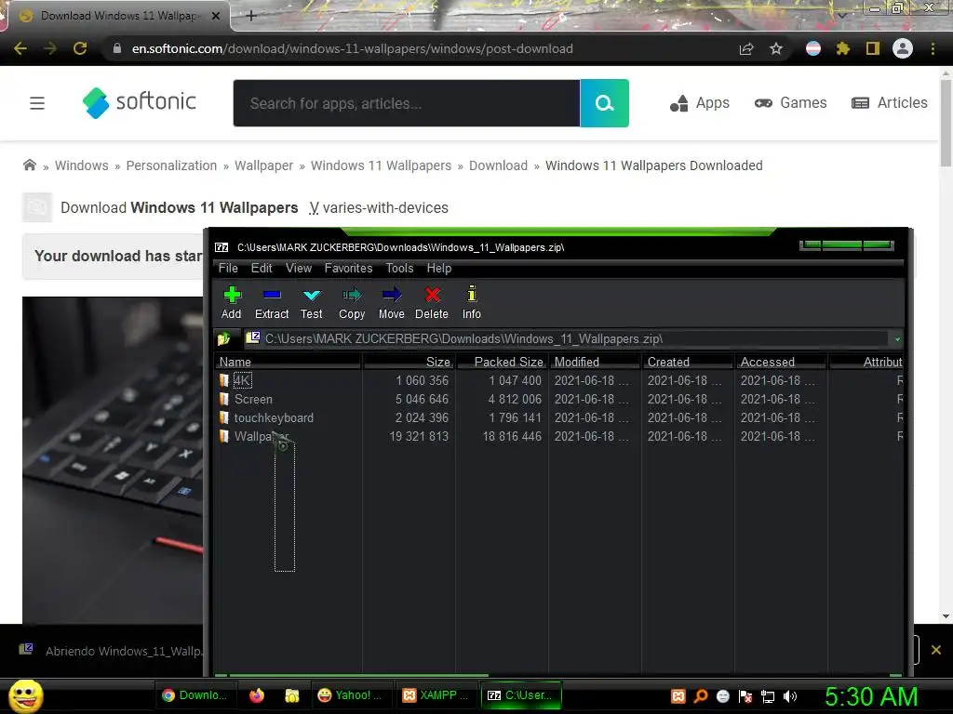
Task: Click the Move toolbar icon
Action: click(392, 302)
